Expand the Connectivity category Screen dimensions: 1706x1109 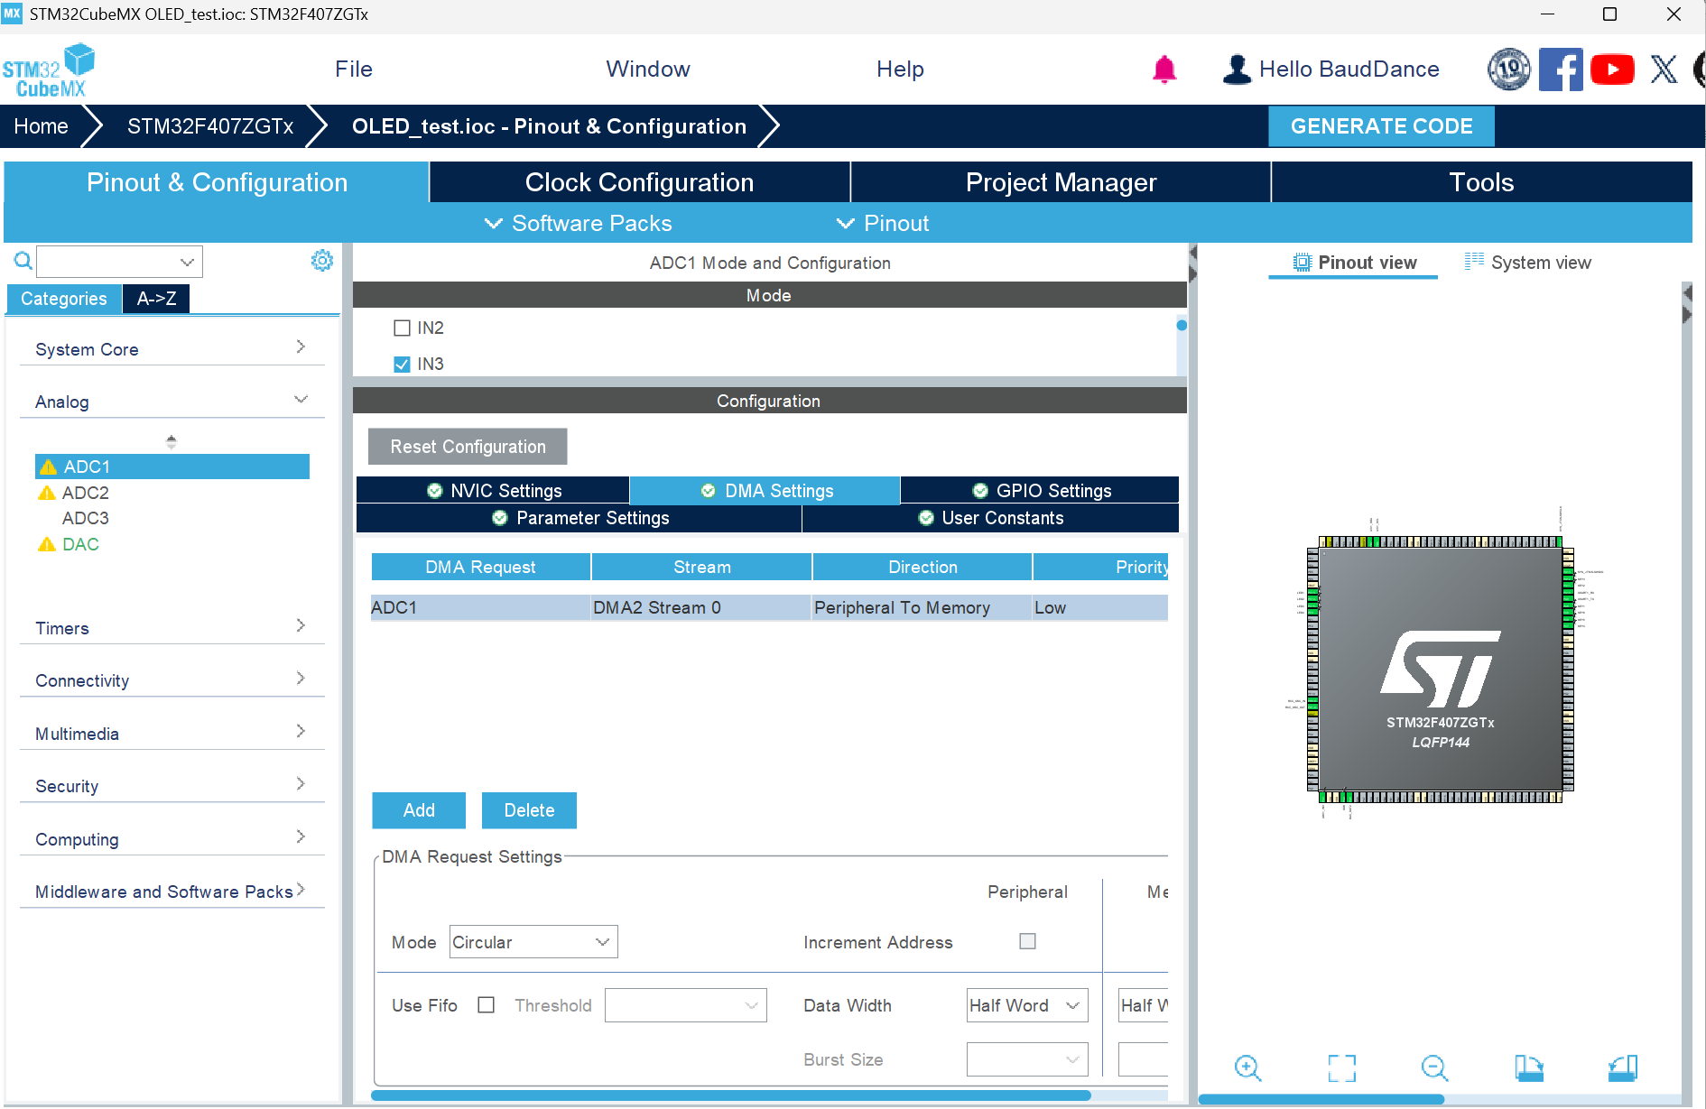[x=172, y=679]
